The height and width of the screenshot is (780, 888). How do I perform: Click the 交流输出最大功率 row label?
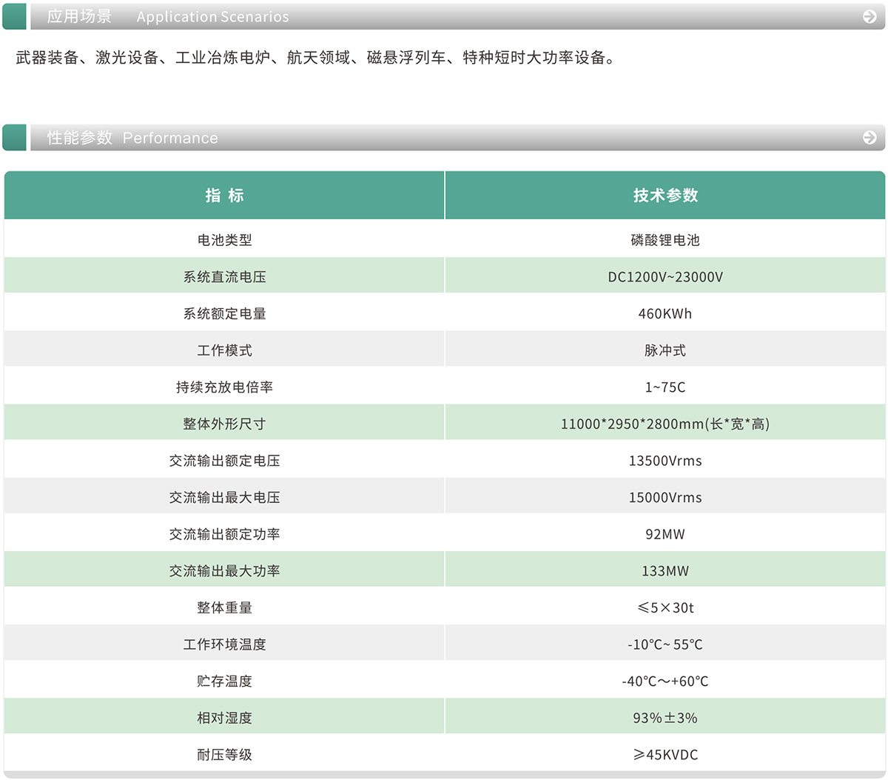[x=224, y=571]
